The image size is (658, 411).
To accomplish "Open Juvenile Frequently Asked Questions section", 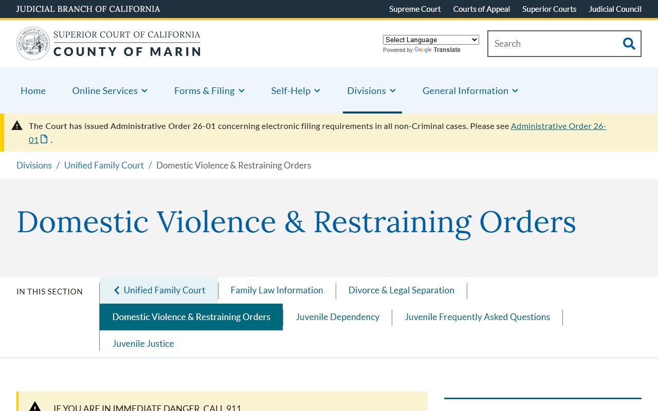I will click(x=478, y=317).
